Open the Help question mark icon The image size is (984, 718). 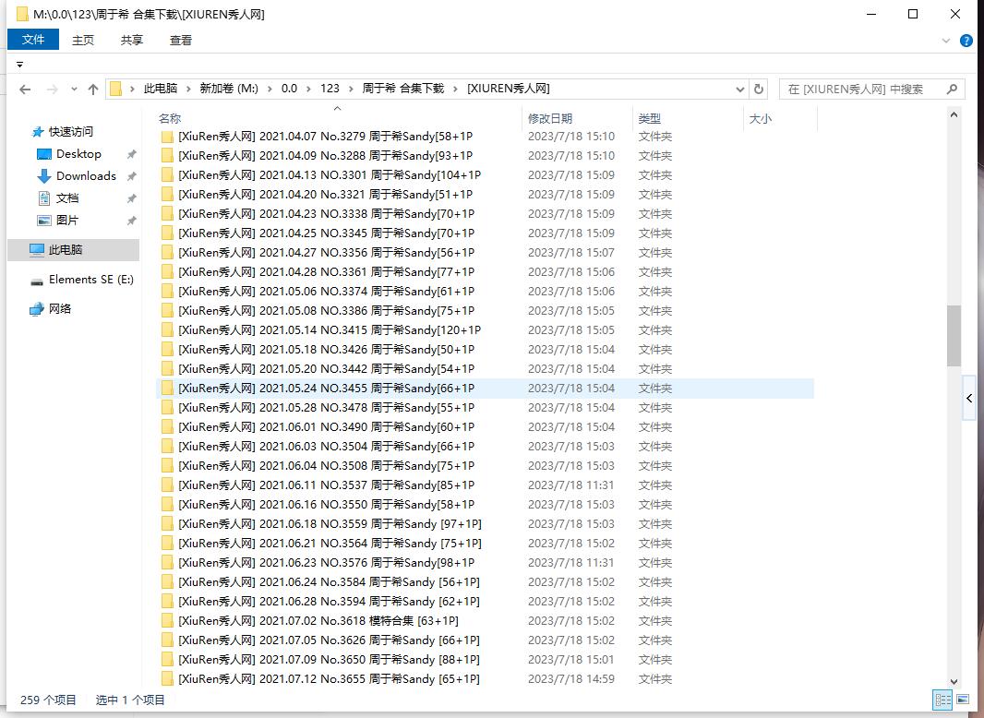[x=966, y=41]
